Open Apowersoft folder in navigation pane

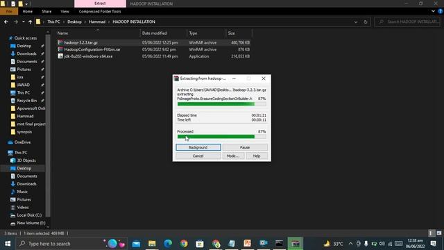(x=31, y=108)
